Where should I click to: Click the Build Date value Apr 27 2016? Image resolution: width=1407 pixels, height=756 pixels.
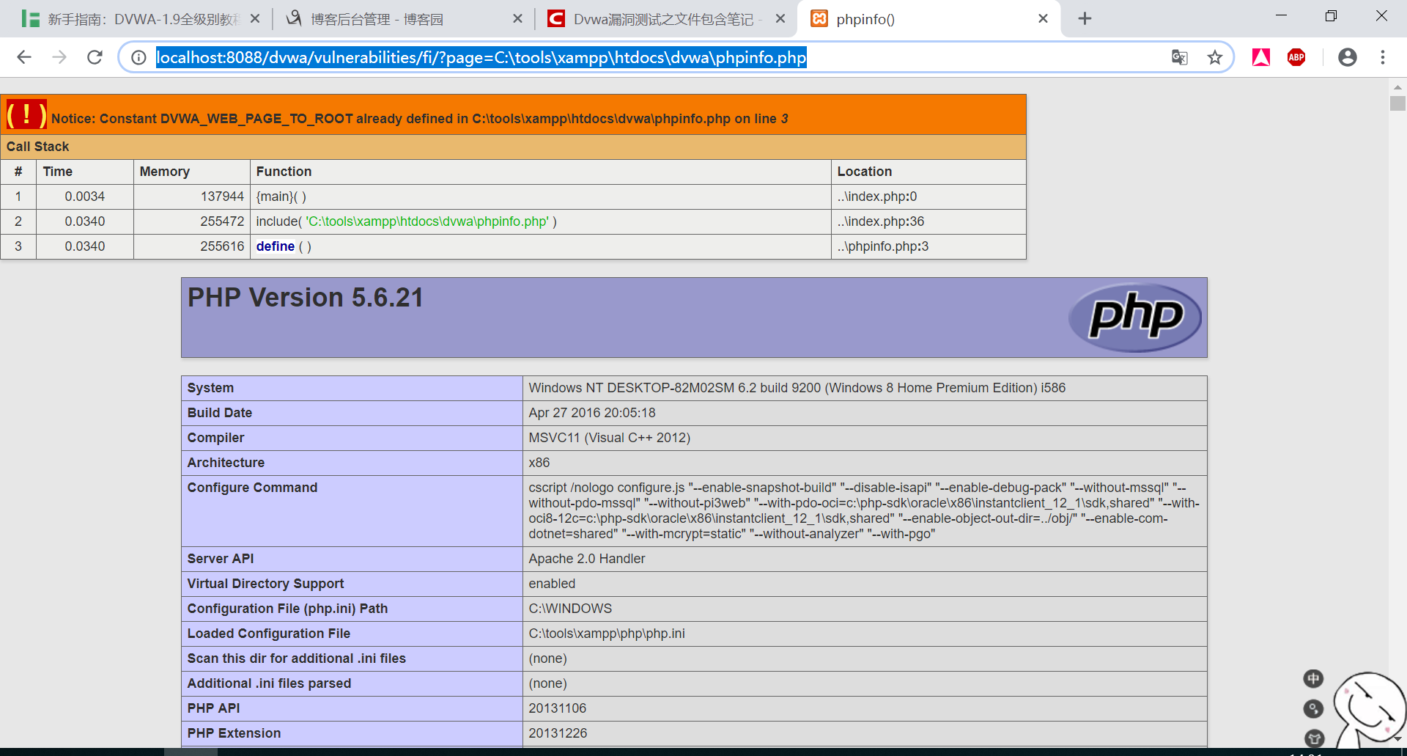pyautogui.click(x=592, y=413)
